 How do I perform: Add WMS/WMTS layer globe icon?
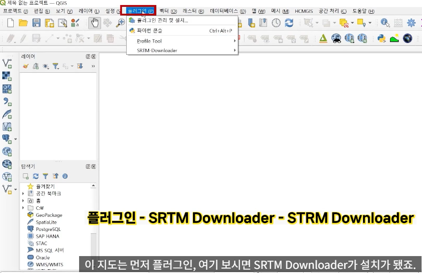click(x=7, y=151)
